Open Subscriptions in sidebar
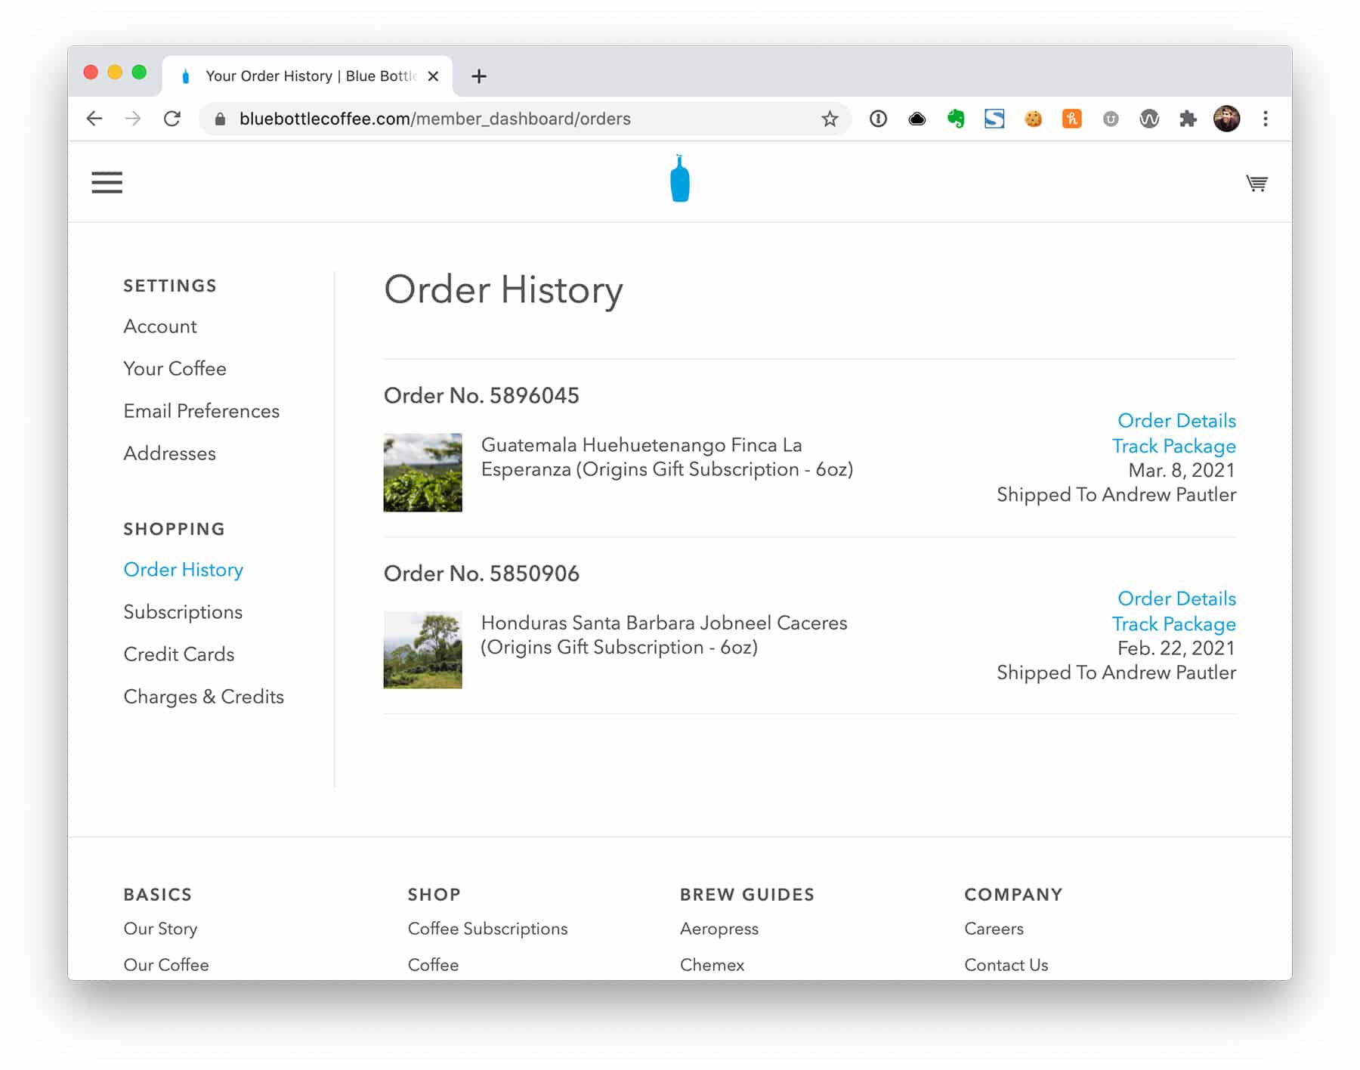The height and width of the screenshot is (1070, 1360). (183, 612)
